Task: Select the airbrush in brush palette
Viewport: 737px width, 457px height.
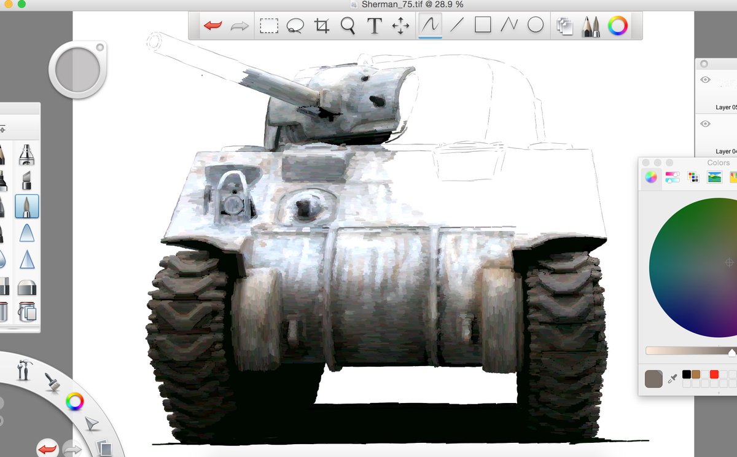Action: [26, 154]
